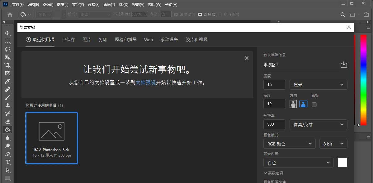Select the Move tool
This screenshot has width=373, height=183.
click(x=7, y=33)
